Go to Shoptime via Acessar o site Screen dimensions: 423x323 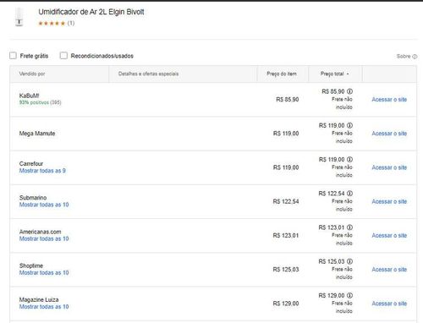389,270
